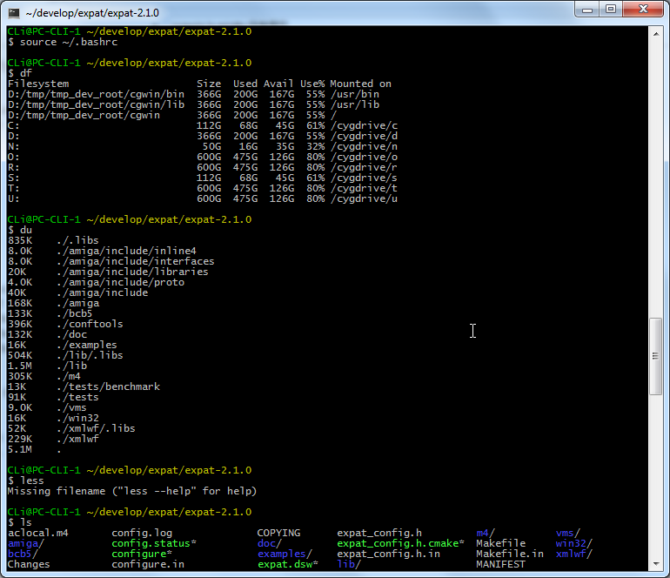Click 'D:/tmp/tmp_dev_root/cgwin/lib' filesystem entry

tap(96, 104)
